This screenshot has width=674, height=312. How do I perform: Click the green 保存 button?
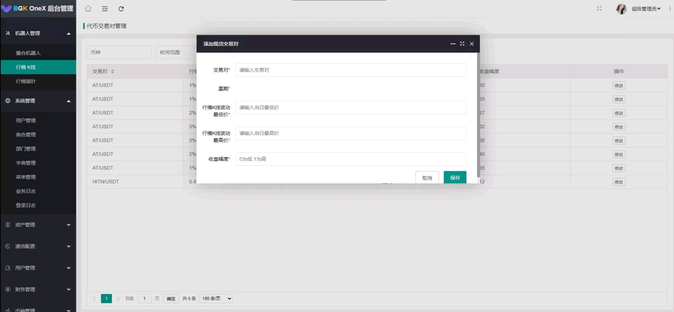pos(455,178)
